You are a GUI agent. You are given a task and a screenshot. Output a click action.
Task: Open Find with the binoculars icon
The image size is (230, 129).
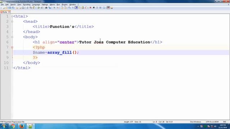pos(46,8)
